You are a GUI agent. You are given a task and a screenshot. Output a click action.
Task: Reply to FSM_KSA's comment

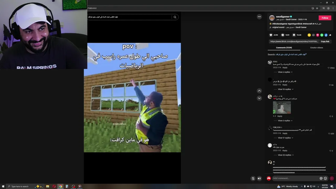(x=285, y=133)
